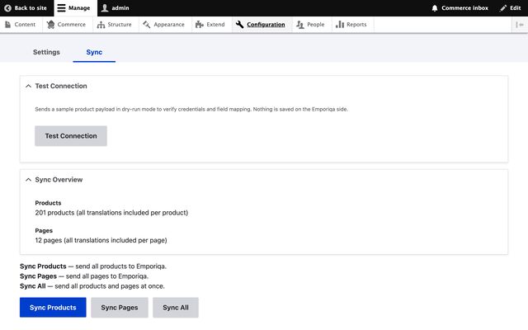Click the Edit pencil icon
This screenshot has height=330, width=528.
(x=503, y=8)
